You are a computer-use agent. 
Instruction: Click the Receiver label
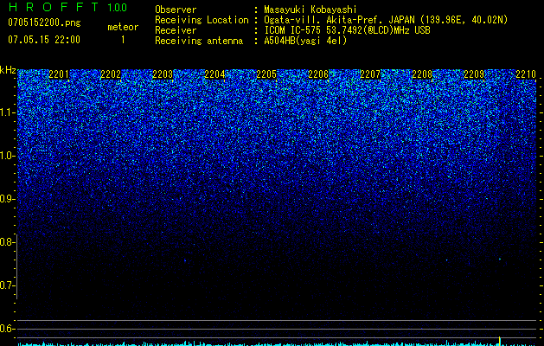176,30
